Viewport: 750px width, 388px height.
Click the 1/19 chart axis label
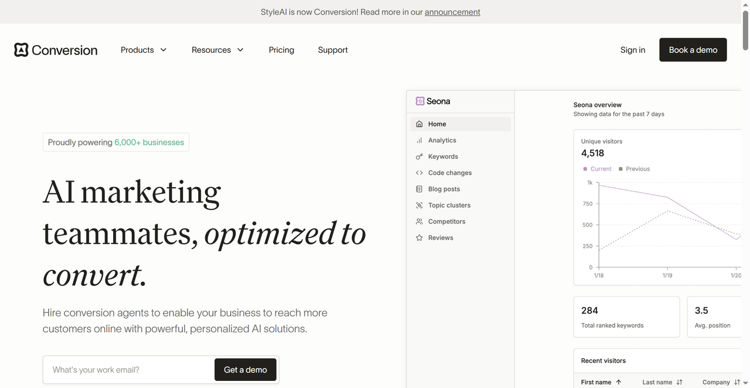click(667, 275)
